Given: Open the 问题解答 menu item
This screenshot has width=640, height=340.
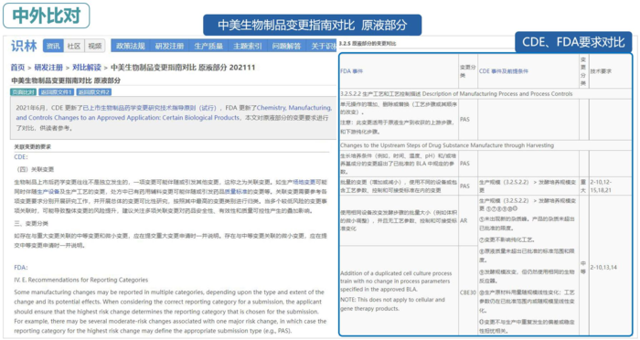Looking at the screenshot, I should [x=286, y=46].
